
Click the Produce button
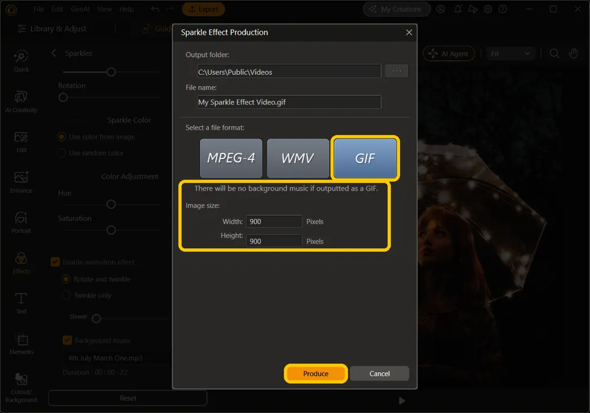316,373
